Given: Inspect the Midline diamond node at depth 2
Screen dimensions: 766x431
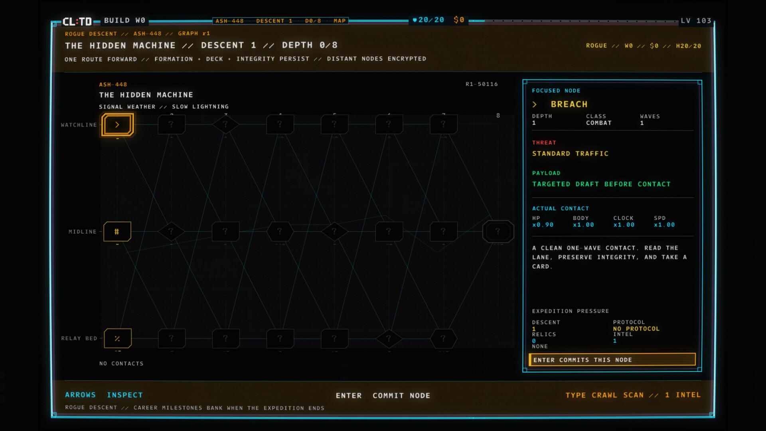Looking at the screenshot, I should coord(171,231).
